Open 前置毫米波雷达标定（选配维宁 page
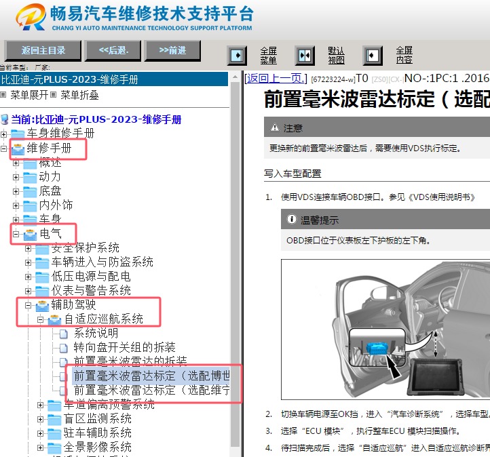 pos(151,390)
